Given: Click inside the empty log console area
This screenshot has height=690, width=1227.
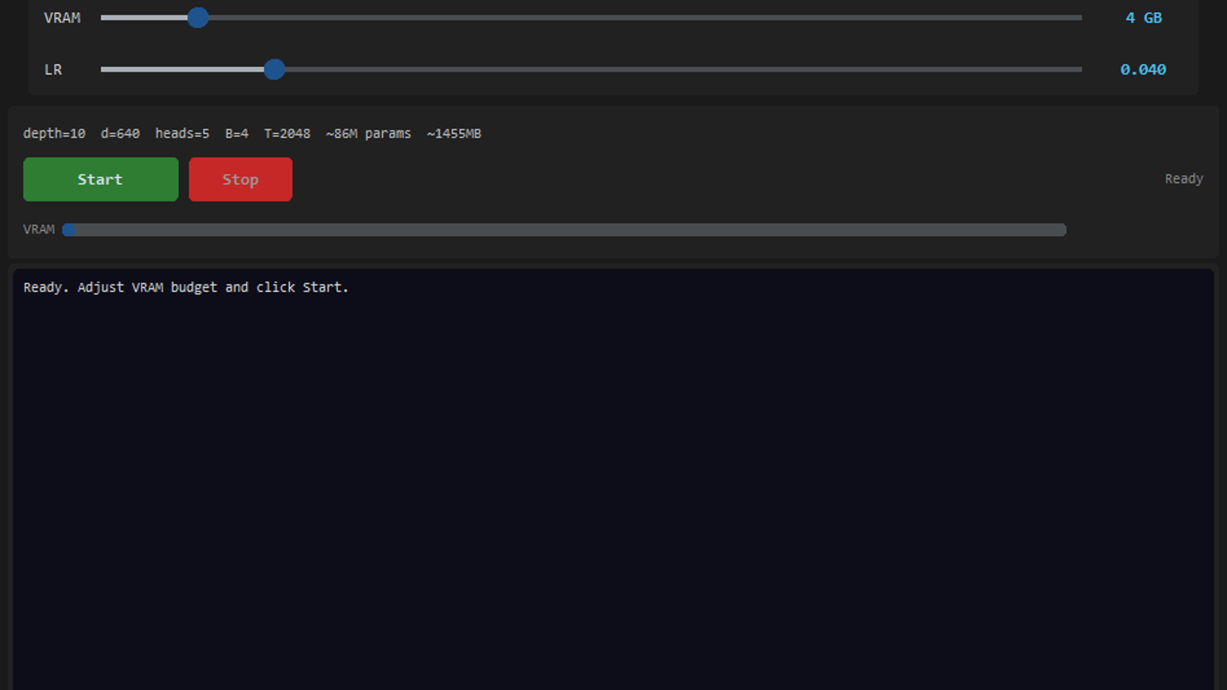Looking at the screenshot, I should pos(613,486).
